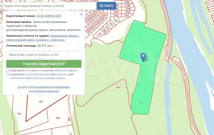Select map parcel labeled 1238
214x135 pixels.
click(x=97, y=22)
